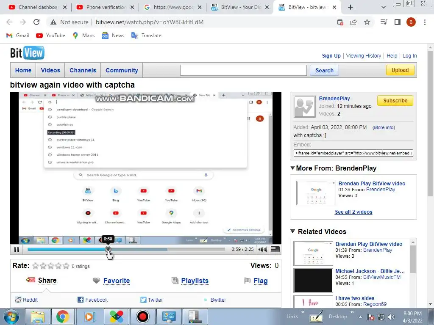
Task: Open the News bookmark
Action: (x=113, y=36)
